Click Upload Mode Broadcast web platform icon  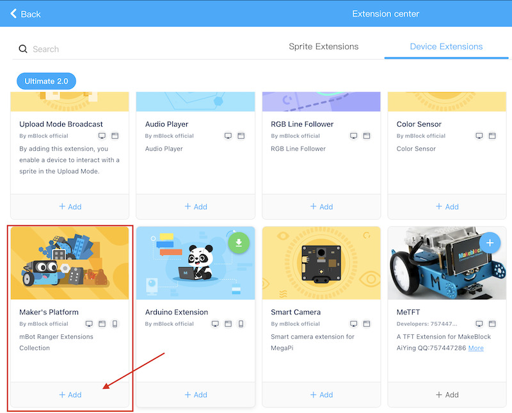tap(115, 136)
